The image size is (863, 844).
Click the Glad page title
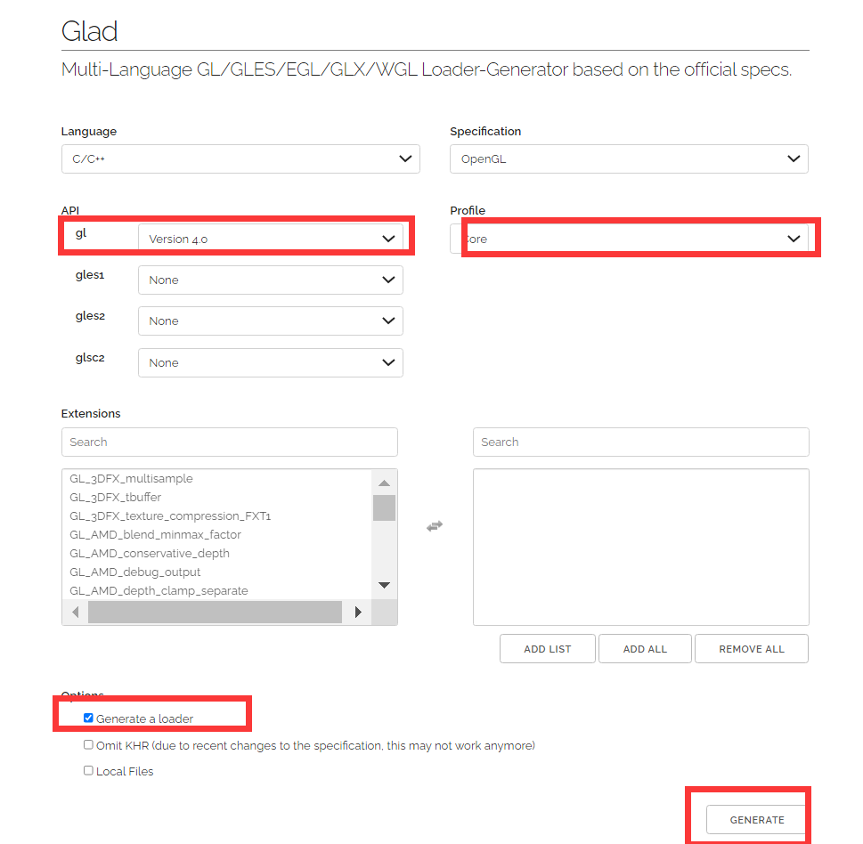(x=89, y=31)
